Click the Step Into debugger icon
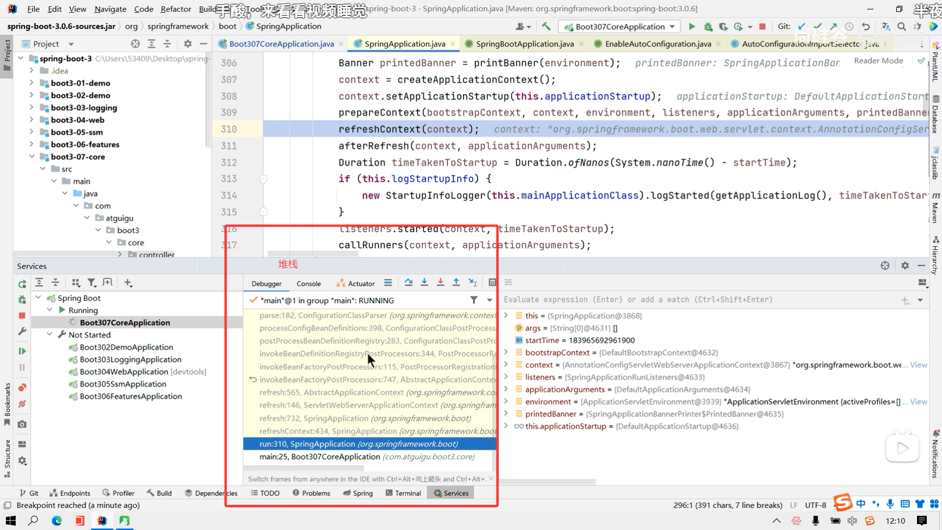Screen dimensions: 942x530 (424, 282)
